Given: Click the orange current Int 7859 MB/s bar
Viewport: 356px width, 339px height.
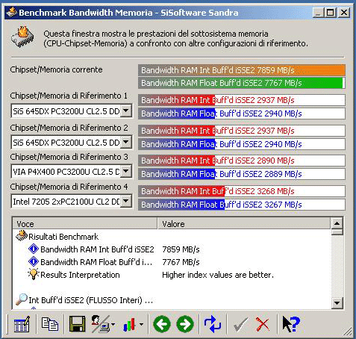Looking at the screenshot, I should point(242,70).
